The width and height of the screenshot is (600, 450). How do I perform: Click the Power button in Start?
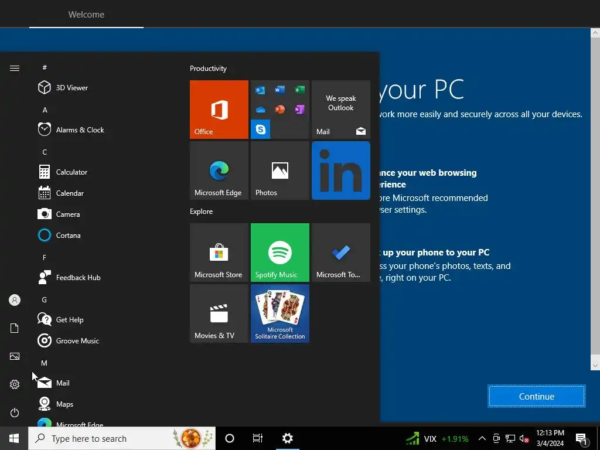(15, 412)
